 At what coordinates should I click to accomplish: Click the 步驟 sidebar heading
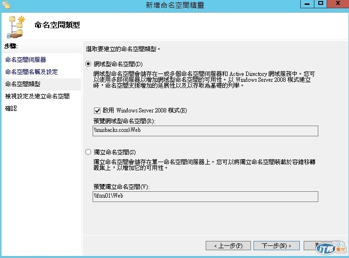(11, 46)
